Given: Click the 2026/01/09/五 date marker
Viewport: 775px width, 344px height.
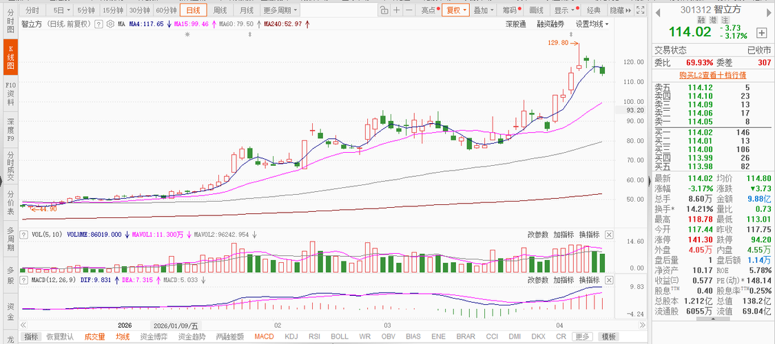Looking at the screenshot, I should 176,325.
